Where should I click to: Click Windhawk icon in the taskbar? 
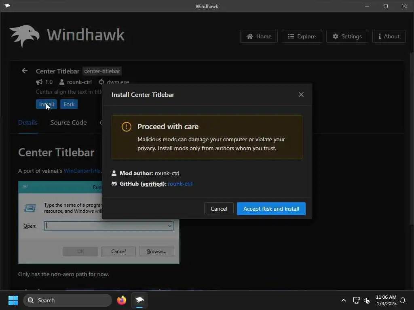pyautogui.click(x=139, y=300)
